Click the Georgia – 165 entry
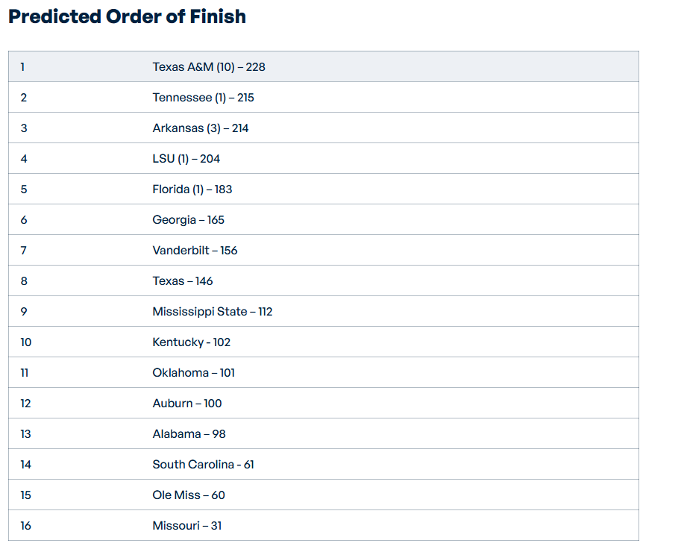Screen dimensions: 684x552 pyautogui.click(x=188, y=219)
